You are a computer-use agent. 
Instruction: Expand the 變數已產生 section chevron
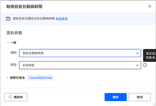(7, 78)
